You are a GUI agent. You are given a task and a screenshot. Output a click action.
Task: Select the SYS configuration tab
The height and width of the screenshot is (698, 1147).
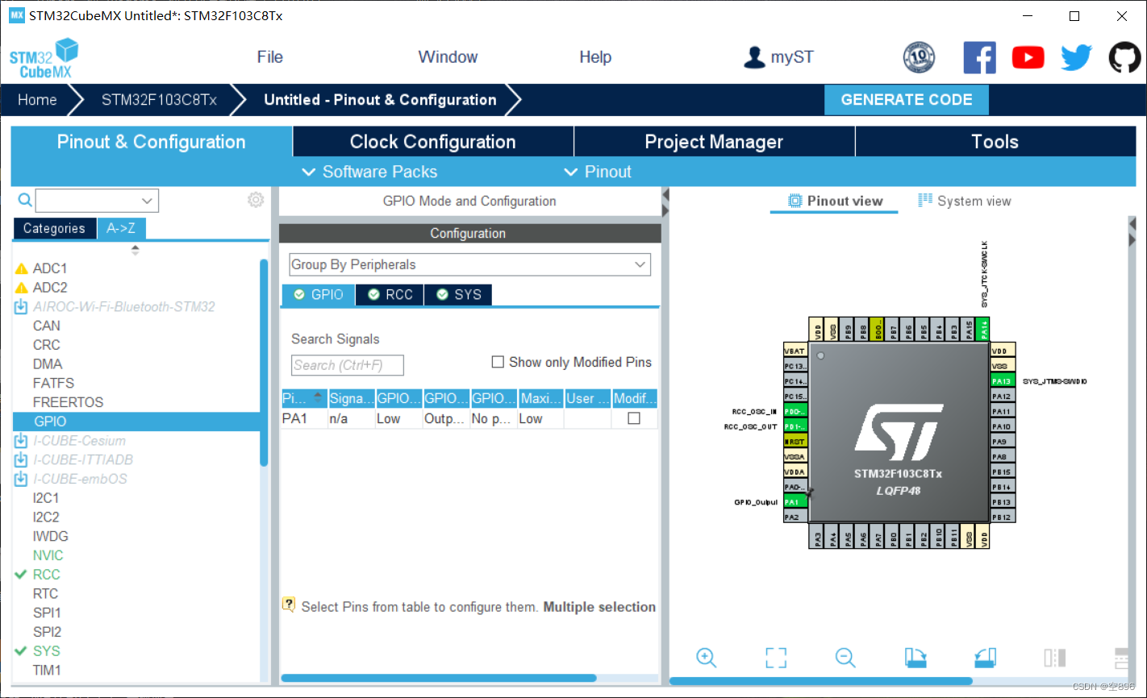[x=458, y=295]
